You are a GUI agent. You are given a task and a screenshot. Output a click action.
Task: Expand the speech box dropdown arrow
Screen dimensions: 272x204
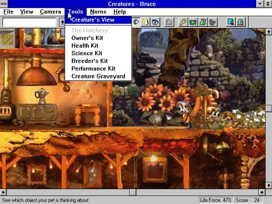click(x=62, y=22)
